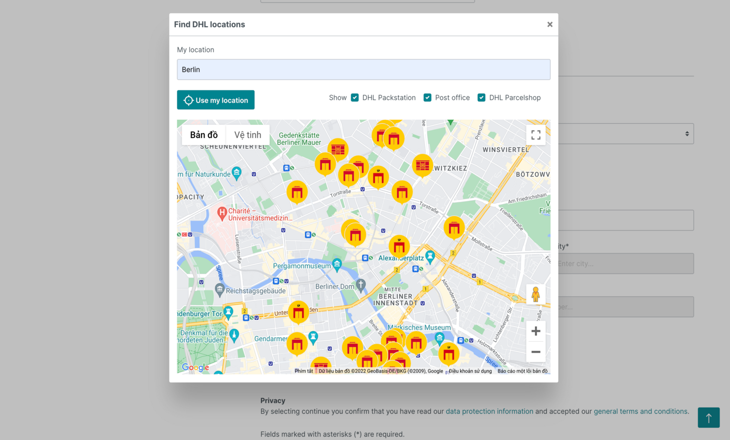Click the Gendarmenmarkt landmark icon

point(313,337)
